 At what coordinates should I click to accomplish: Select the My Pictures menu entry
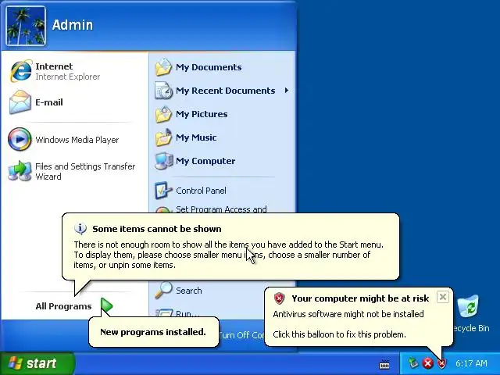coord(222,114)
